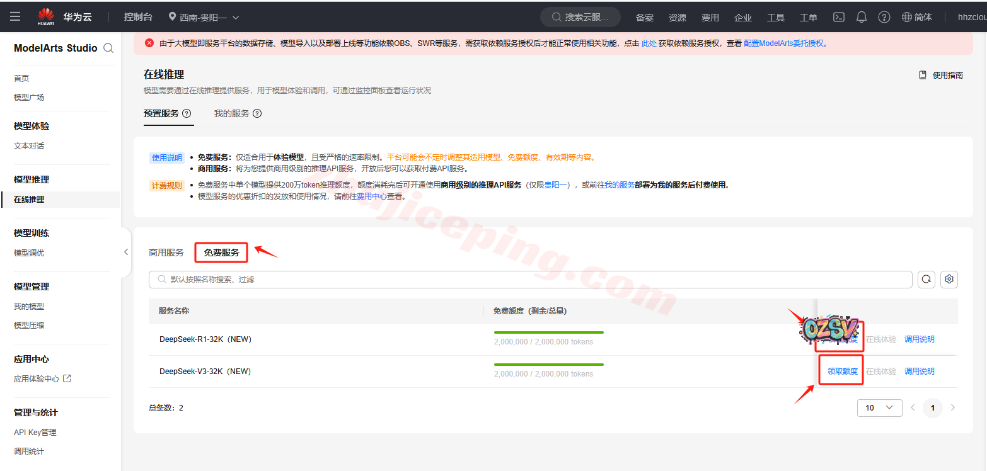Image resolution: width=987 pixels, height=471 pixels.
Task: Open table settings gear icon
Action: point(949,279)
